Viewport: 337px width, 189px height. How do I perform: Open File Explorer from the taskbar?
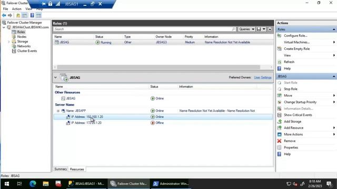[x=46, y=184]
